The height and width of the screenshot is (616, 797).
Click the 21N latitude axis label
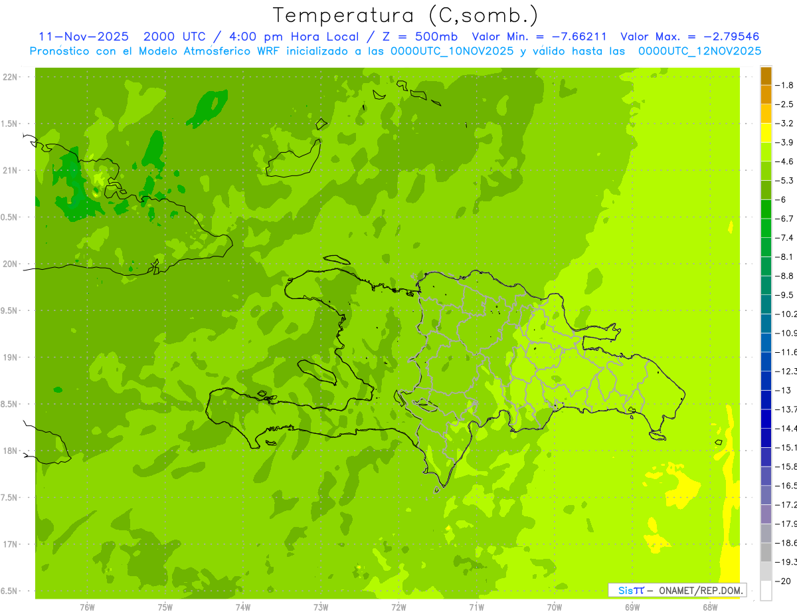click(10, 171)
